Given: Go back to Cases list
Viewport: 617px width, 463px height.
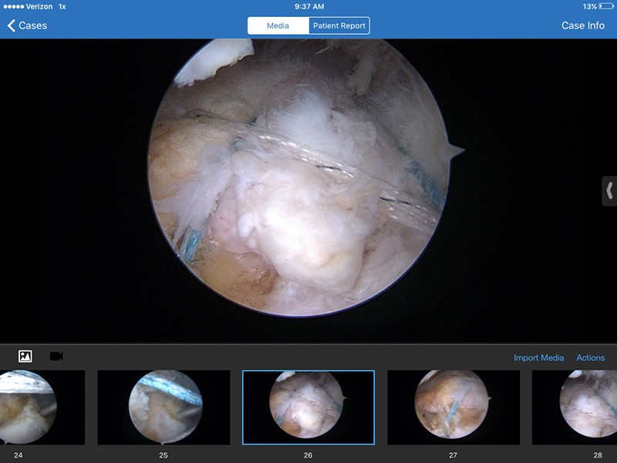Looking at the screenshot, I should [27, 25].
